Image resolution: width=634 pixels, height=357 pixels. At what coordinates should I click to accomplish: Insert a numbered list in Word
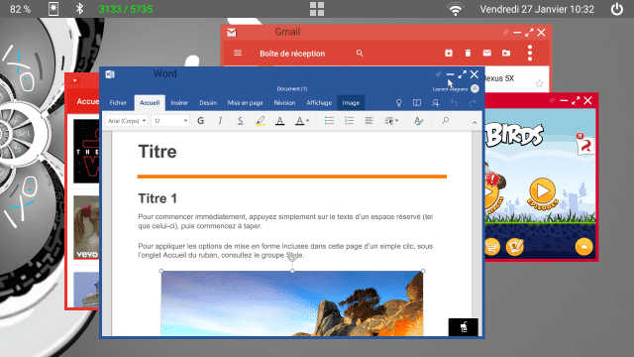pyautogui.click(x=349, y=121)
